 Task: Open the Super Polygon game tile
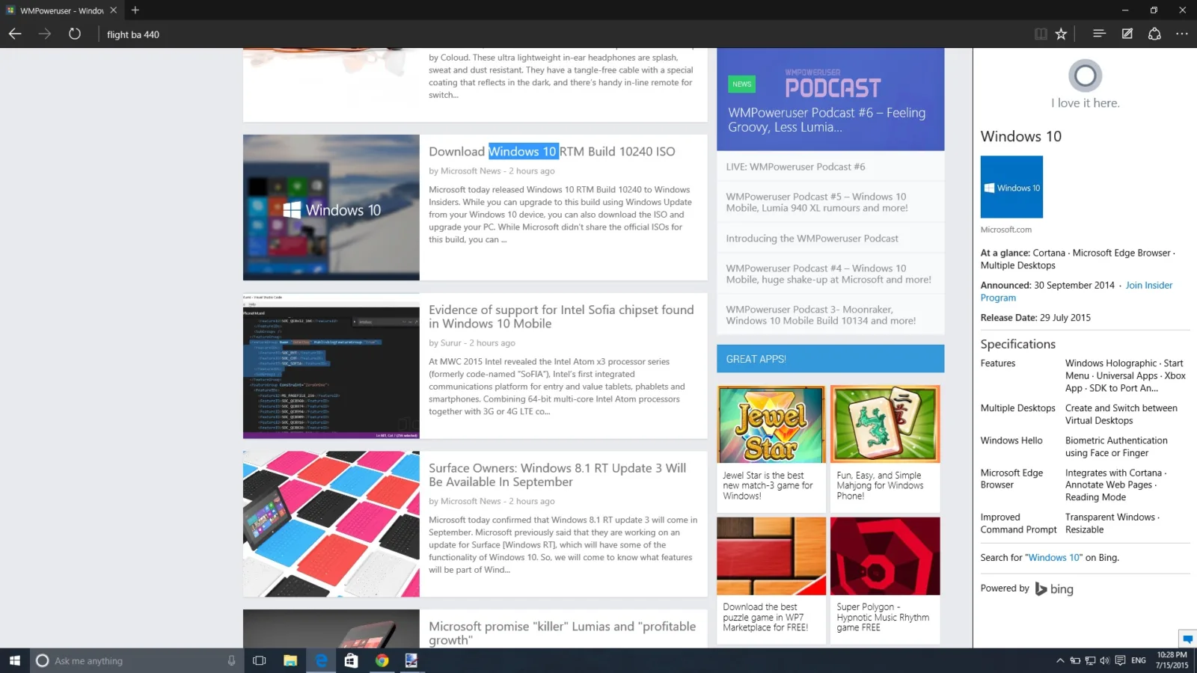(x=885, y=580)
